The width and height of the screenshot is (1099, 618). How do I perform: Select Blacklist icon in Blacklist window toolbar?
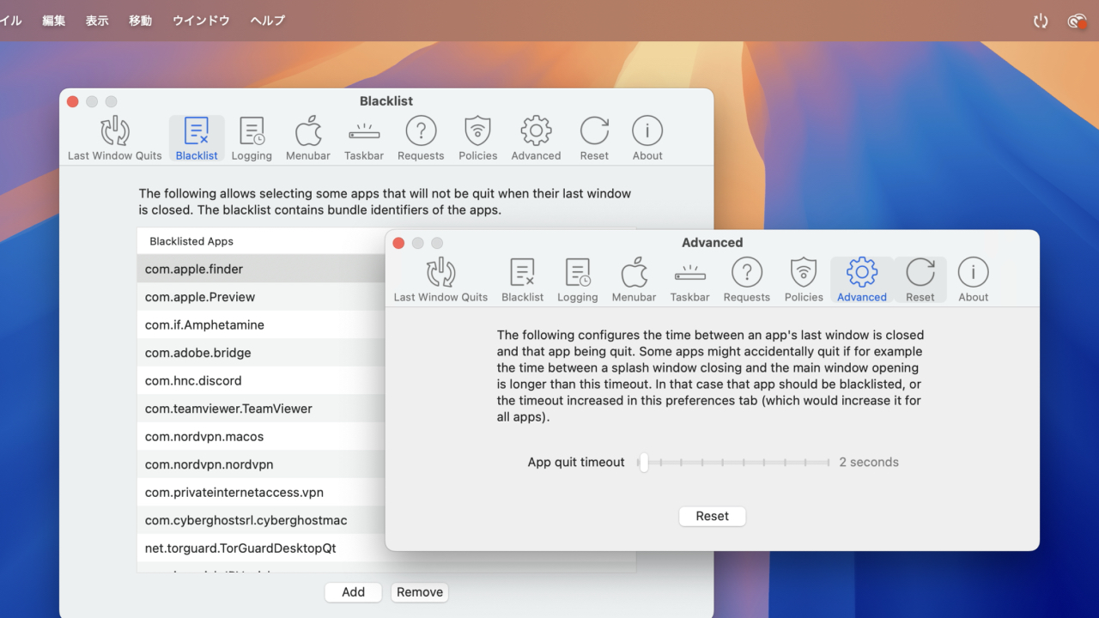click(197, 139)
